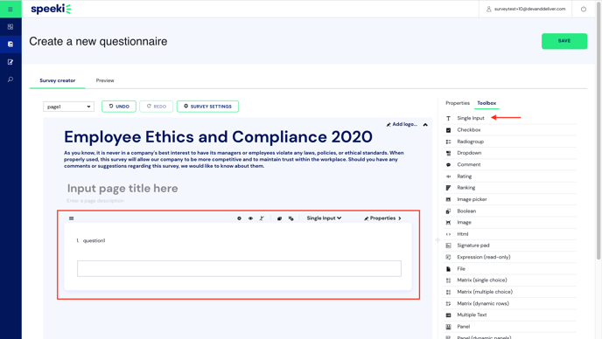The width and height of the screenshot is (602, 339).
Task: Add a Rating question from toolbox
Action: pyautogui.click(x=510, y=176)
